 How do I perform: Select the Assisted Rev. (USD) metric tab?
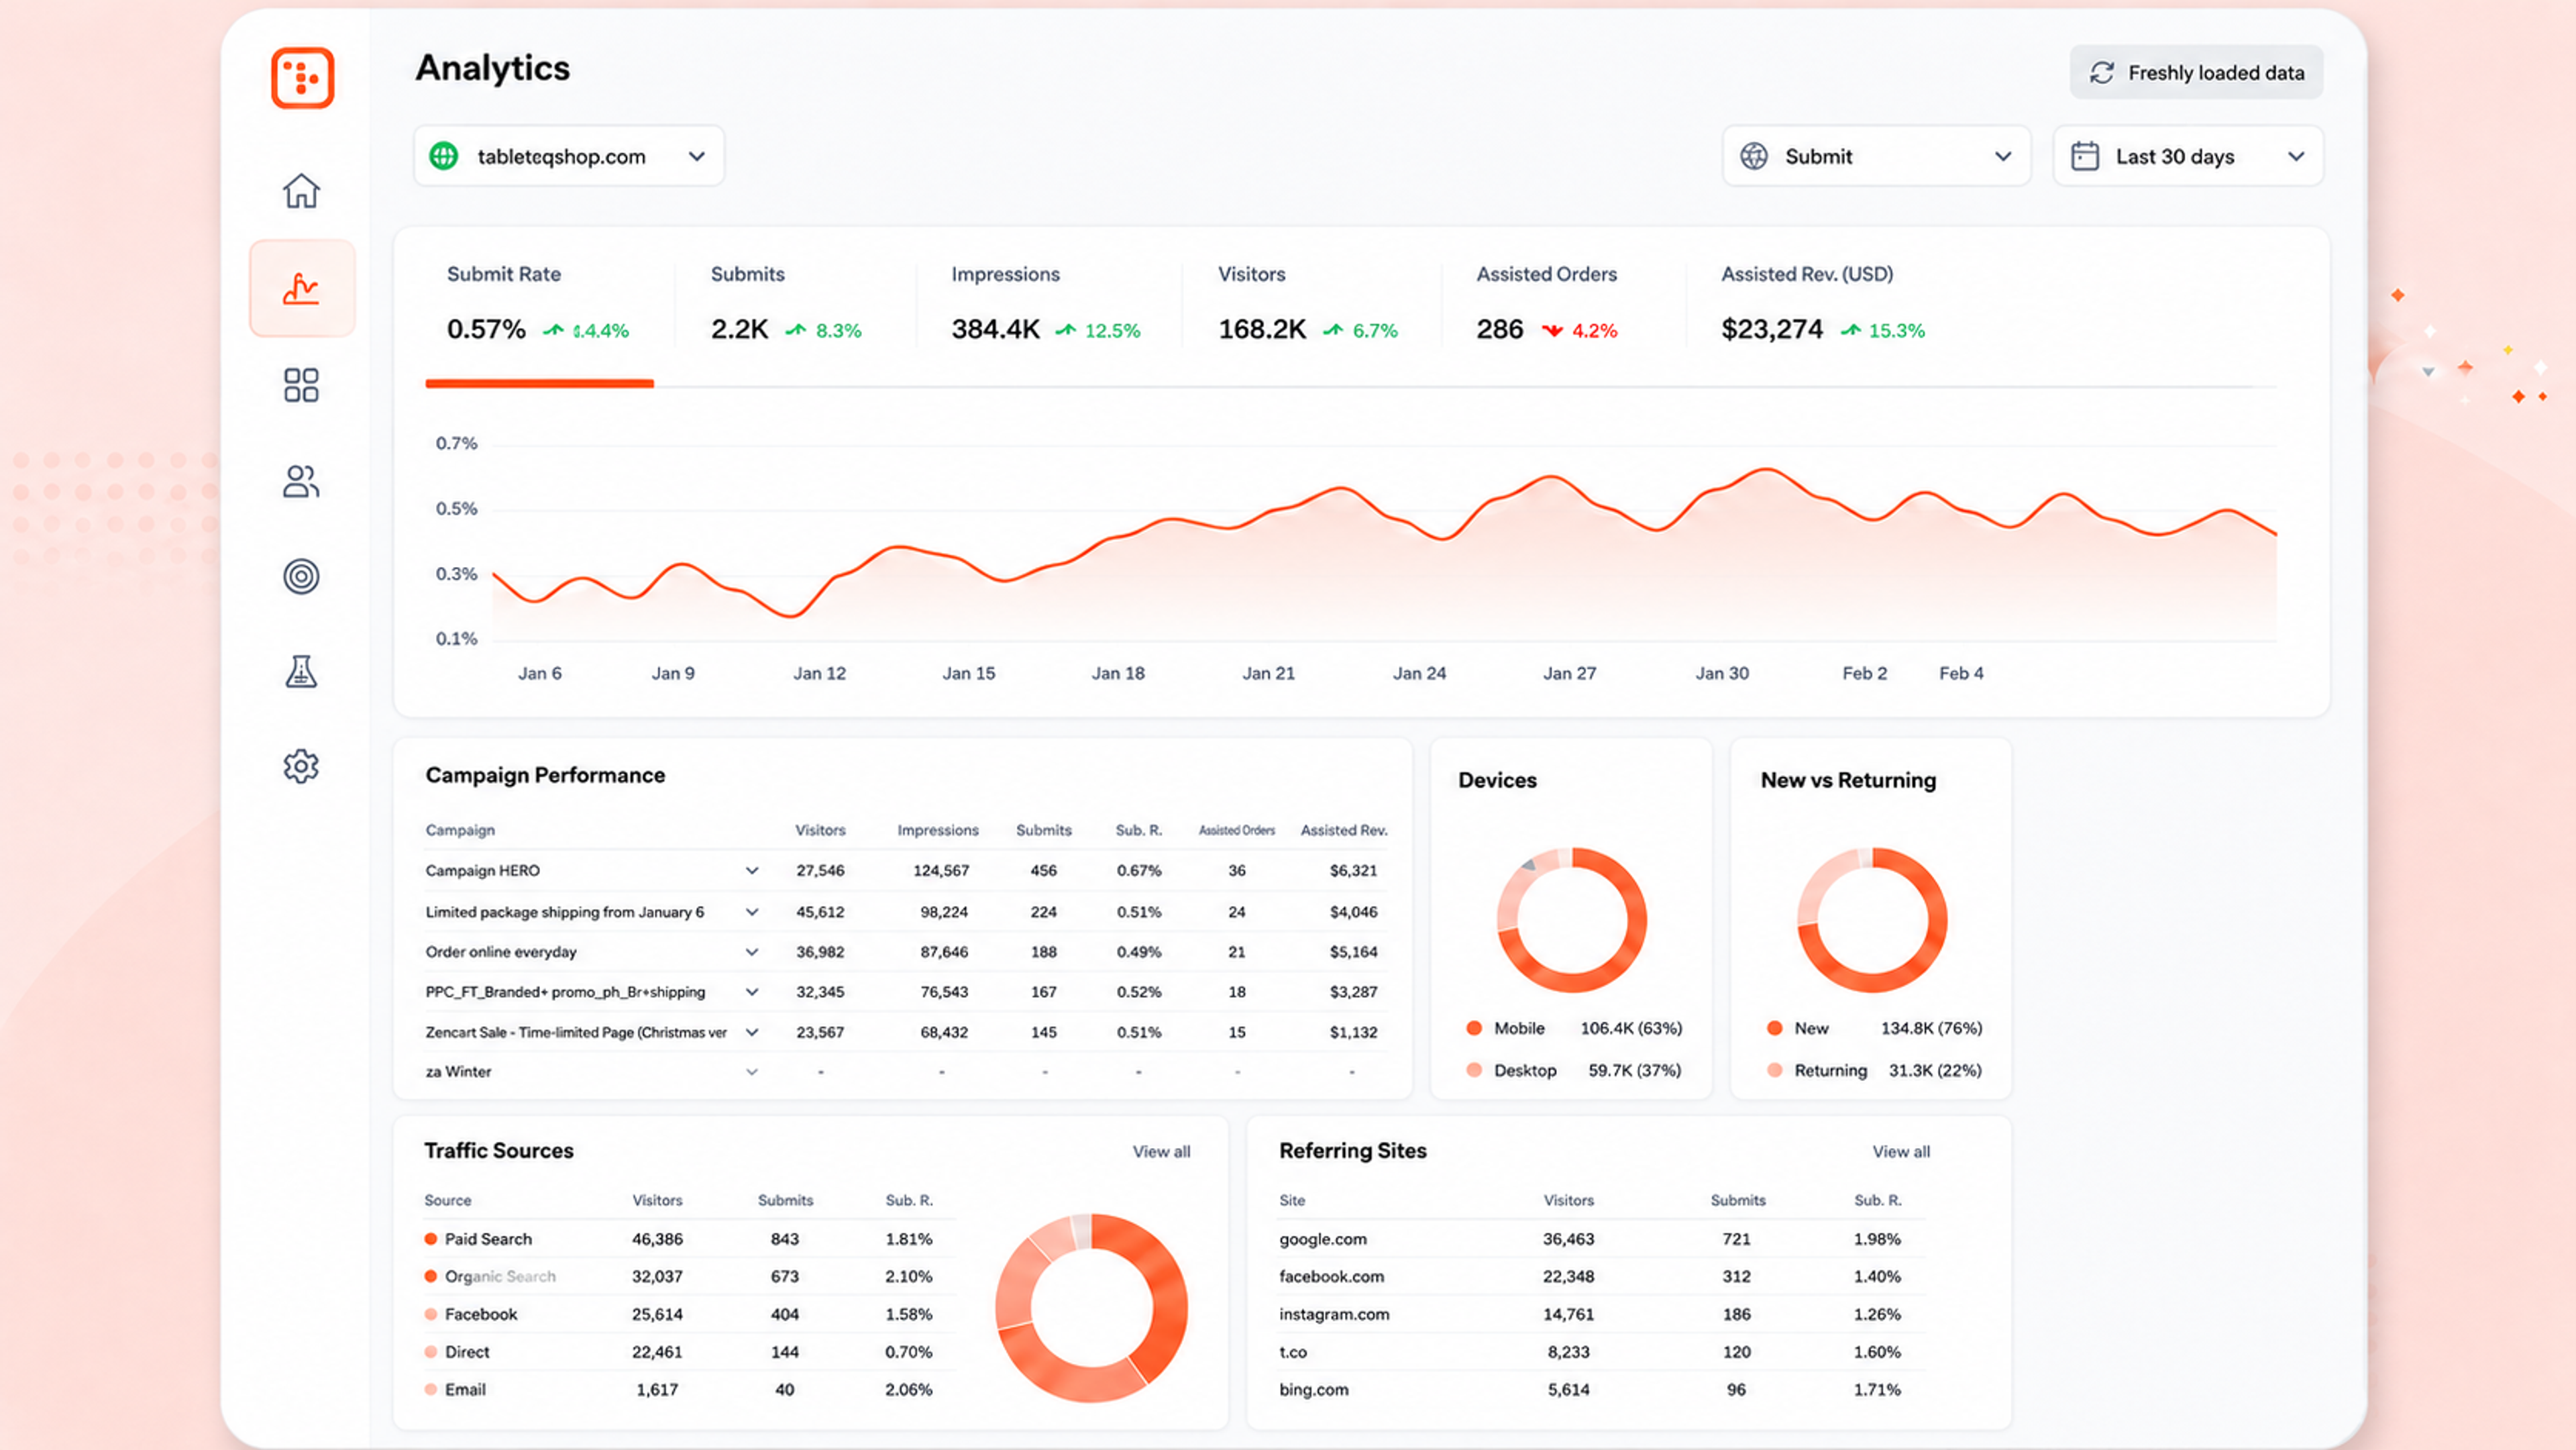click(x=1823, y=304)
